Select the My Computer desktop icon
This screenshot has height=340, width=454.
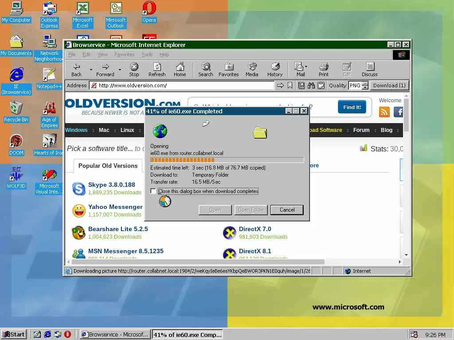click(x=16, y=12)
